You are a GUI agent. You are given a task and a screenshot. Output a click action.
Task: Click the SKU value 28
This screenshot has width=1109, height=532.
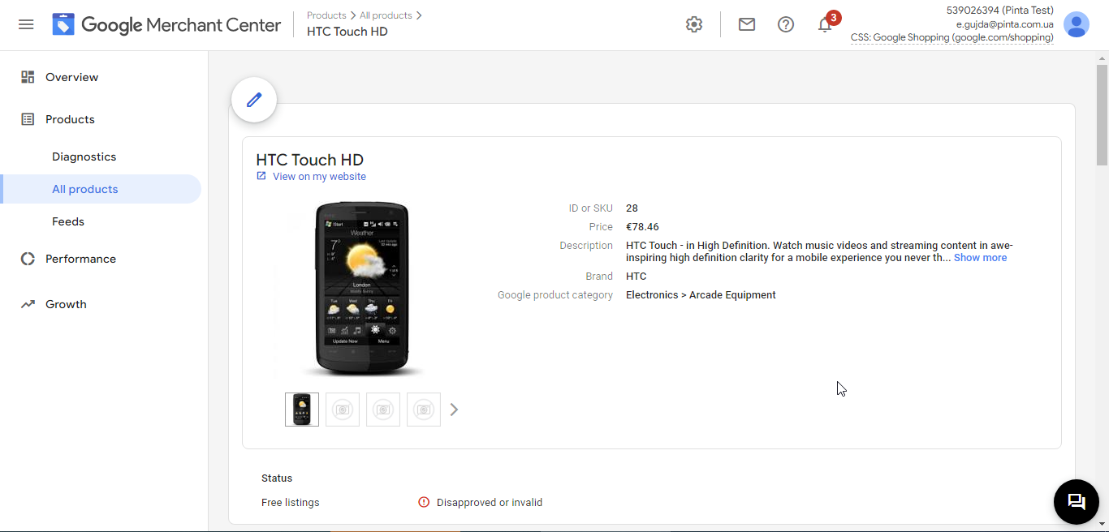tap(632, 208)
